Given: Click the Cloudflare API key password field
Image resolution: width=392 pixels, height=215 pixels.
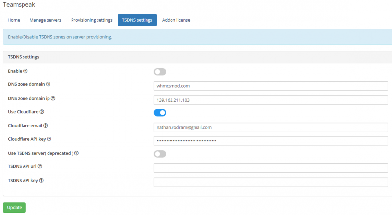Looking at the screenshot, I should tap(271, 141).
